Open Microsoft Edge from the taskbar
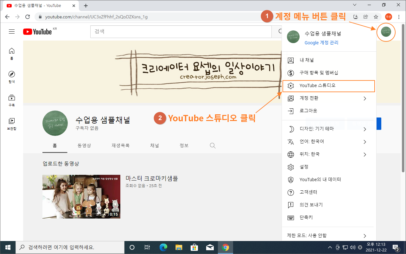Viewport: 406px width, 254px height. click(x=163, y=247)
